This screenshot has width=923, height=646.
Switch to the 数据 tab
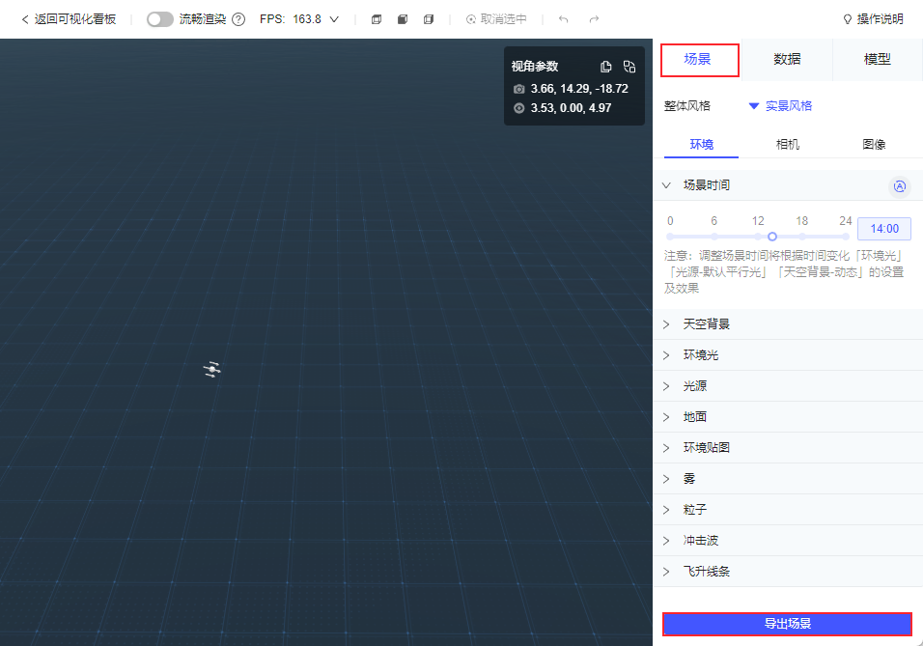click(787, 59)
